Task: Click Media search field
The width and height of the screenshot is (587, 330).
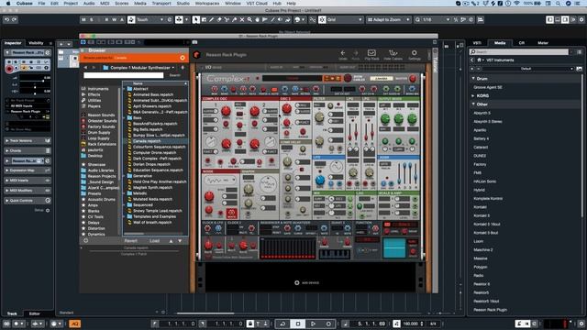Action: point(519,52)
